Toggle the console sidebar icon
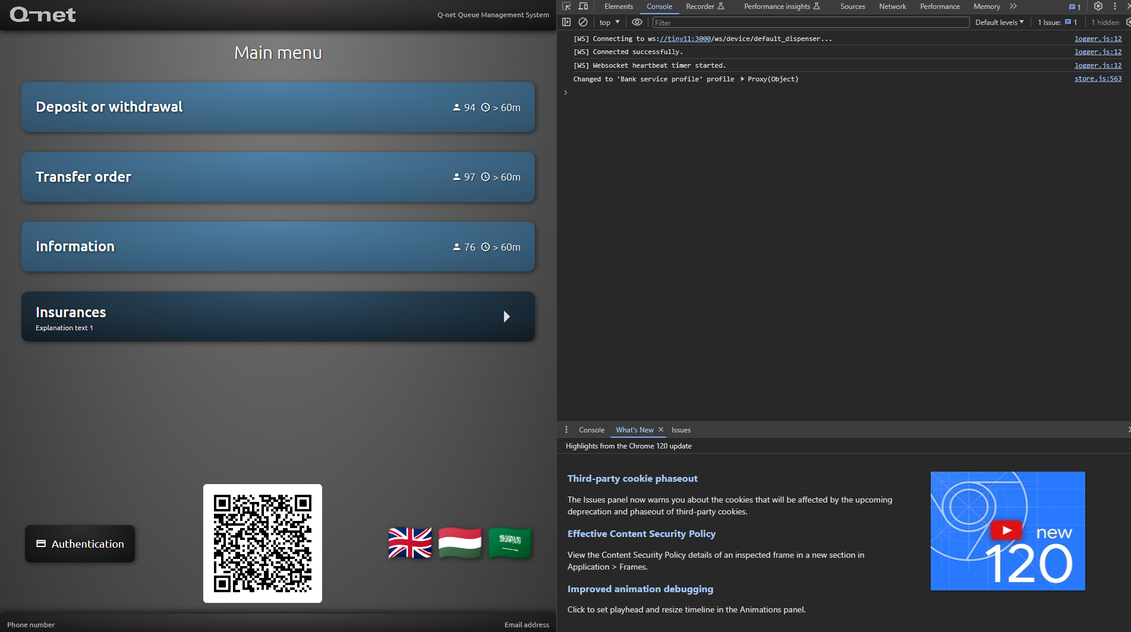 coord(566,23)
